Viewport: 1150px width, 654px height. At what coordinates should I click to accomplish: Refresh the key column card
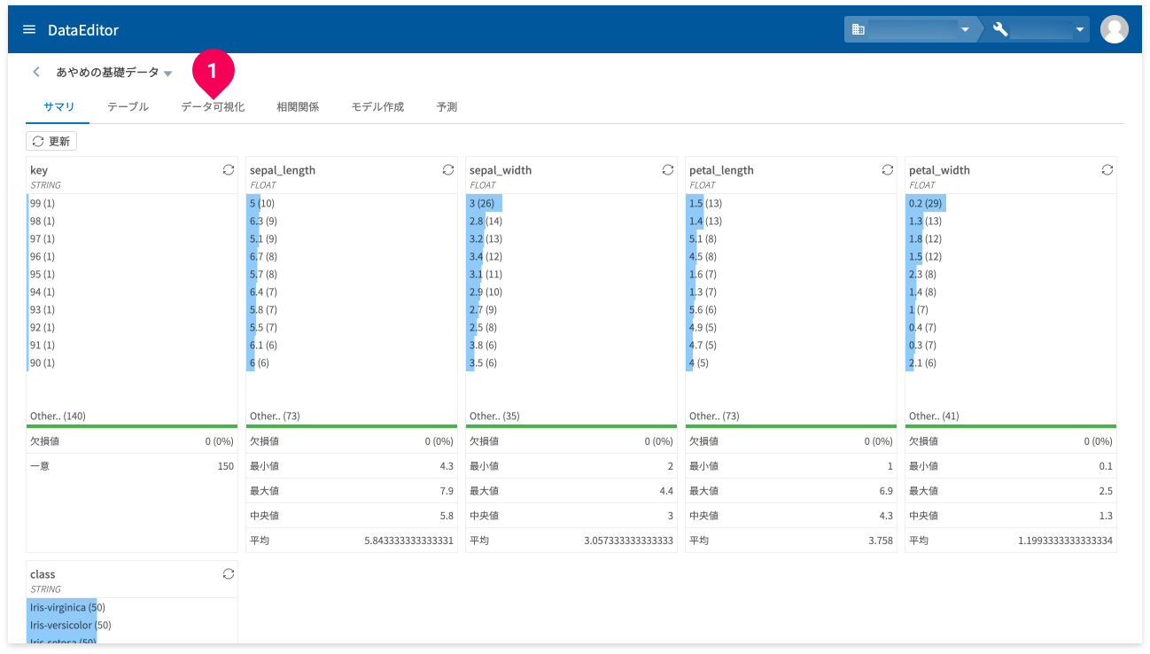pyautogui.click(x=228, y=169)
